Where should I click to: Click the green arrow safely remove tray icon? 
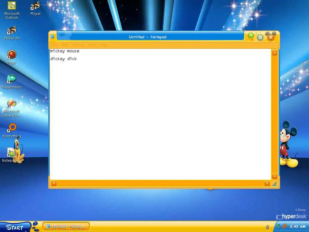click(x=279, y=226)
